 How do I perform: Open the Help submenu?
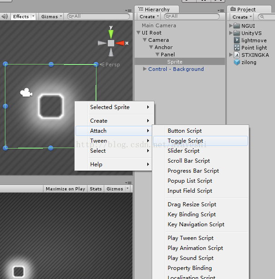(x=114, y=164)
